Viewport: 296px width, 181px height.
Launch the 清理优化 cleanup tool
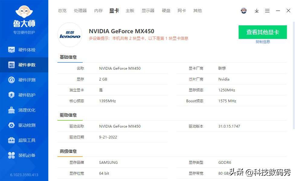[x=24, y=110]
